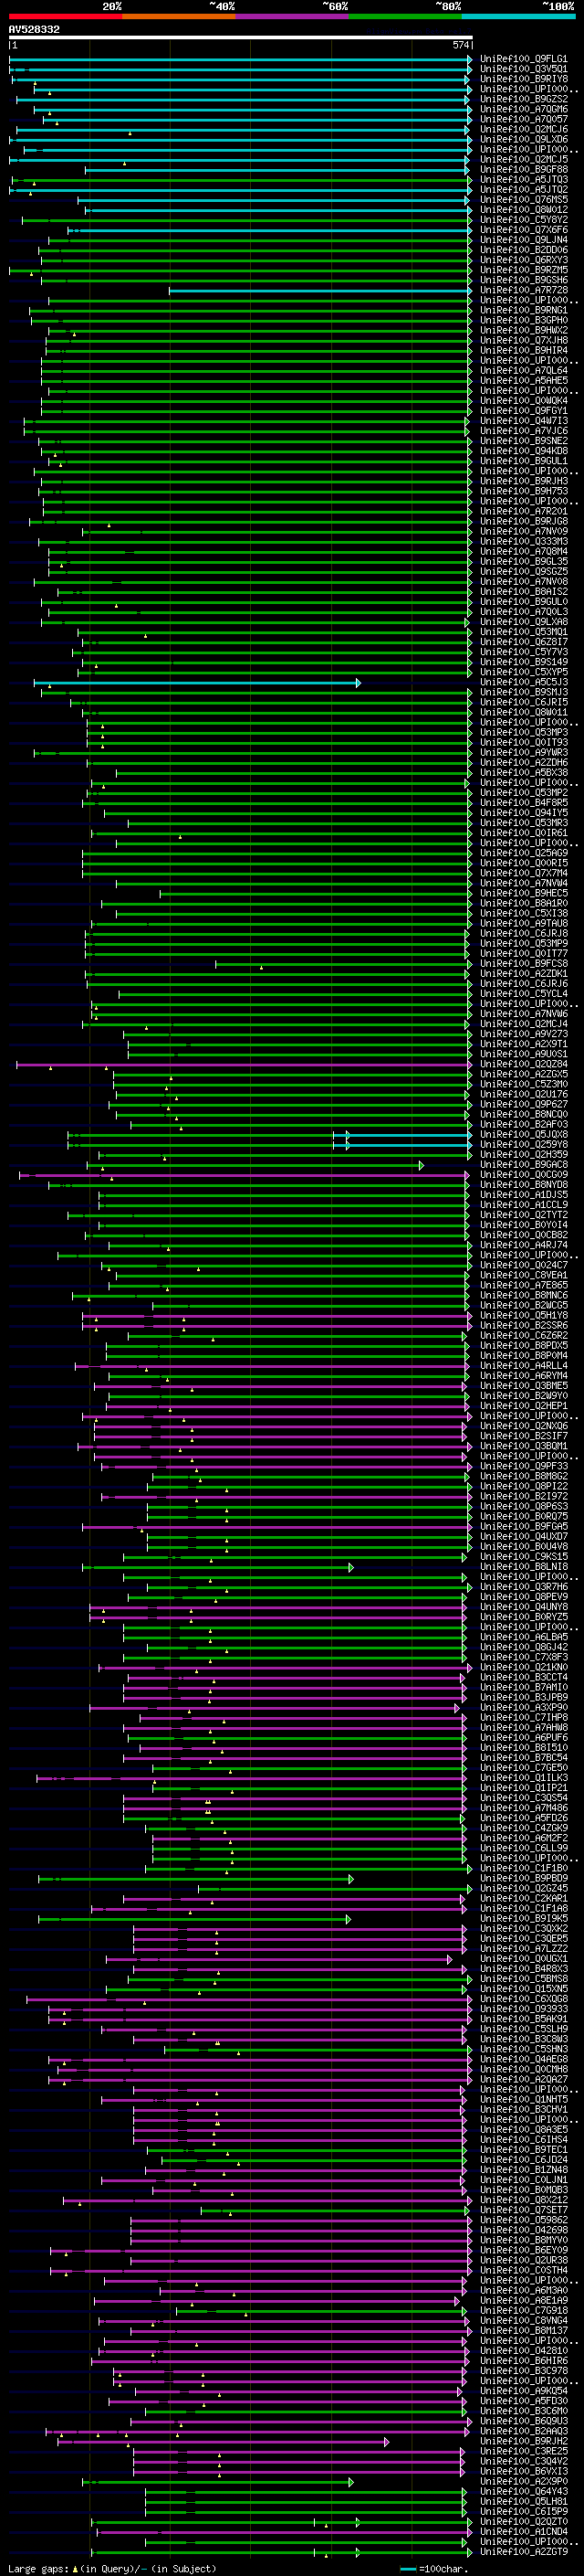
Task: Select hit label UniRef100_C5Y8Y2
Action: coord(524,220)
